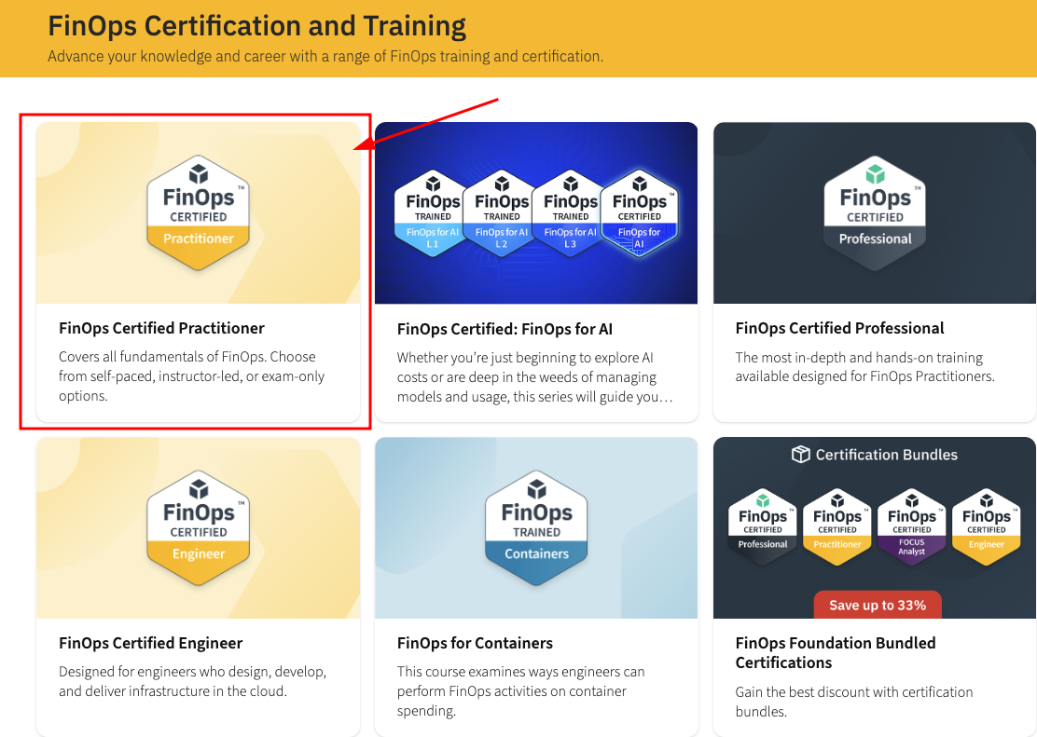
Task: Click text 'Covers all fundamentals of FinOps'
Action: 162,357
